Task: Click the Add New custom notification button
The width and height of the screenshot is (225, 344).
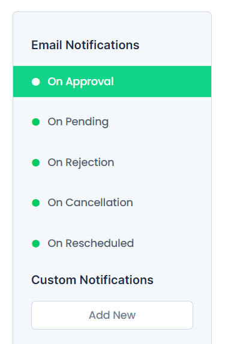Action: click(x=112, y=315)
